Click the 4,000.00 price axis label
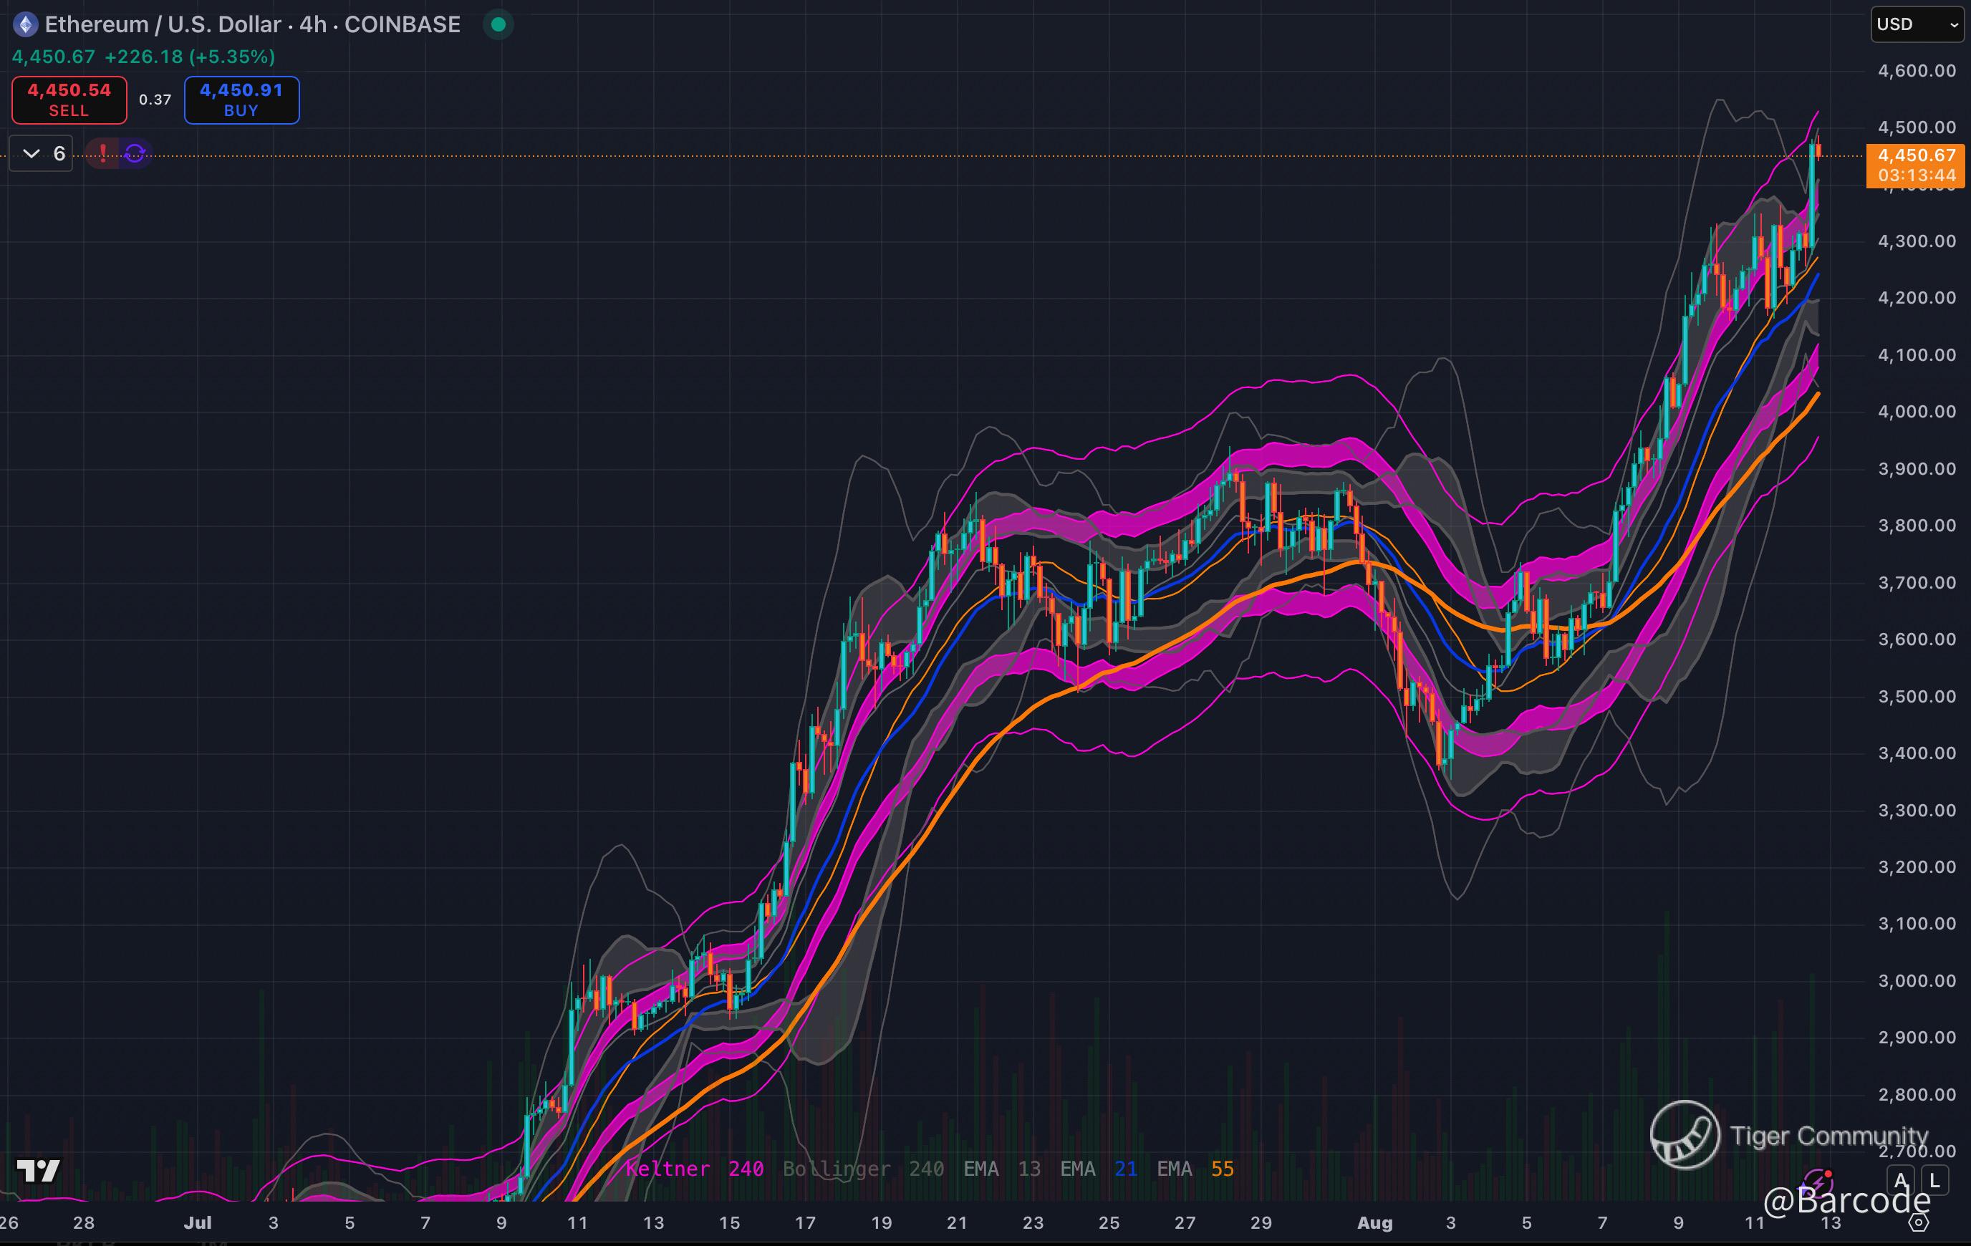 click(x=1916, y=411)
